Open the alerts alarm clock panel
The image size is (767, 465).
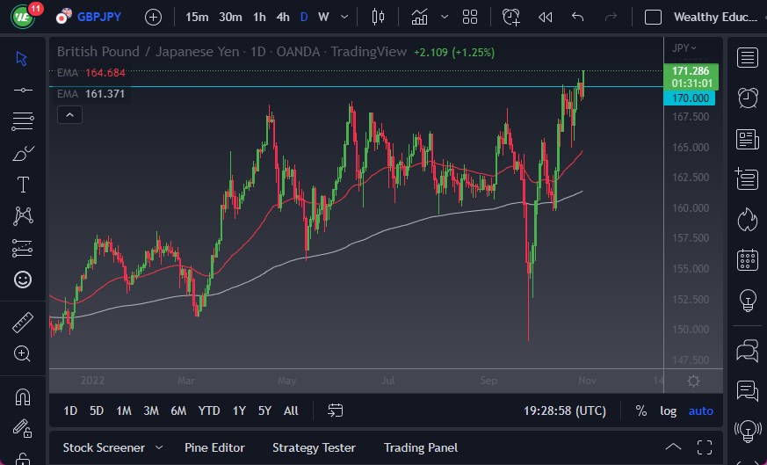(x=748, y=98)
